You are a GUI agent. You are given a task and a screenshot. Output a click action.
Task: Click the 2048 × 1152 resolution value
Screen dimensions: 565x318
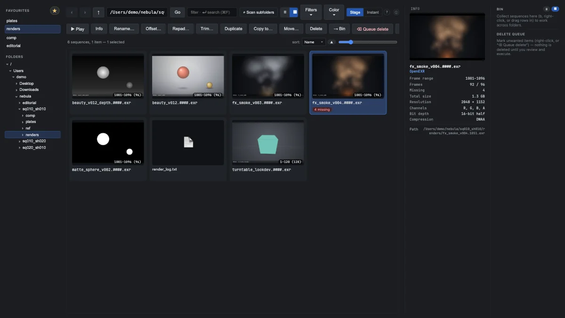(x=473, y=102)
